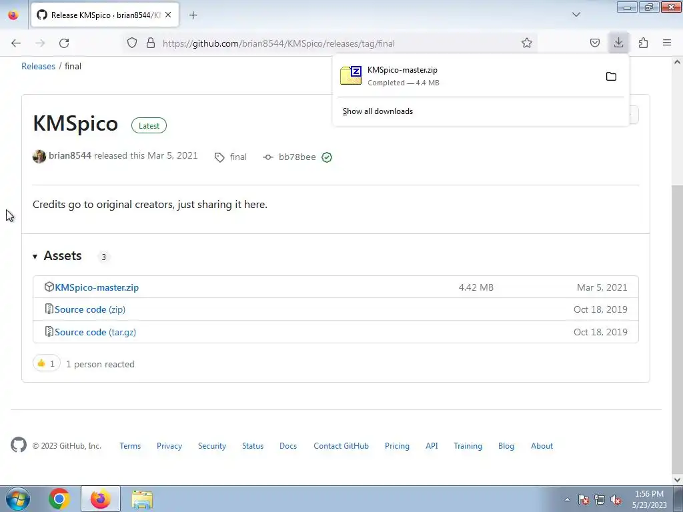Open the API footer link
Screen dimensions: 683x512
432,446
